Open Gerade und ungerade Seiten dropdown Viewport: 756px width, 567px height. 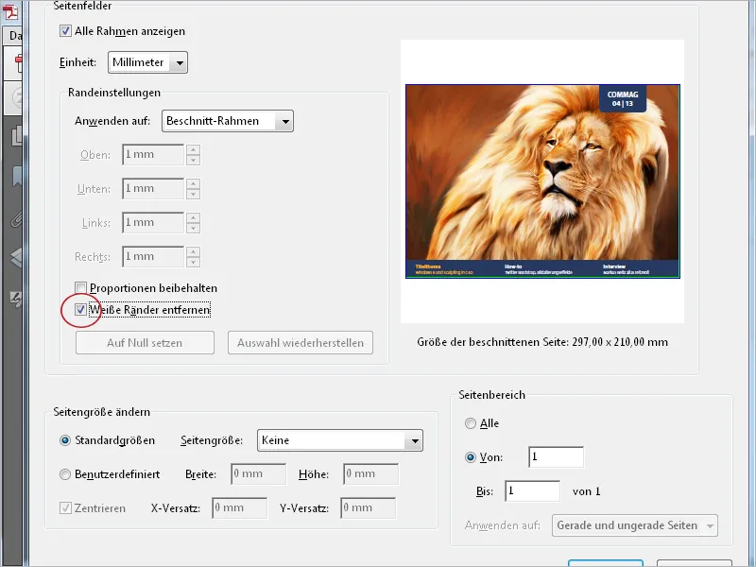(x=634, y=525)
